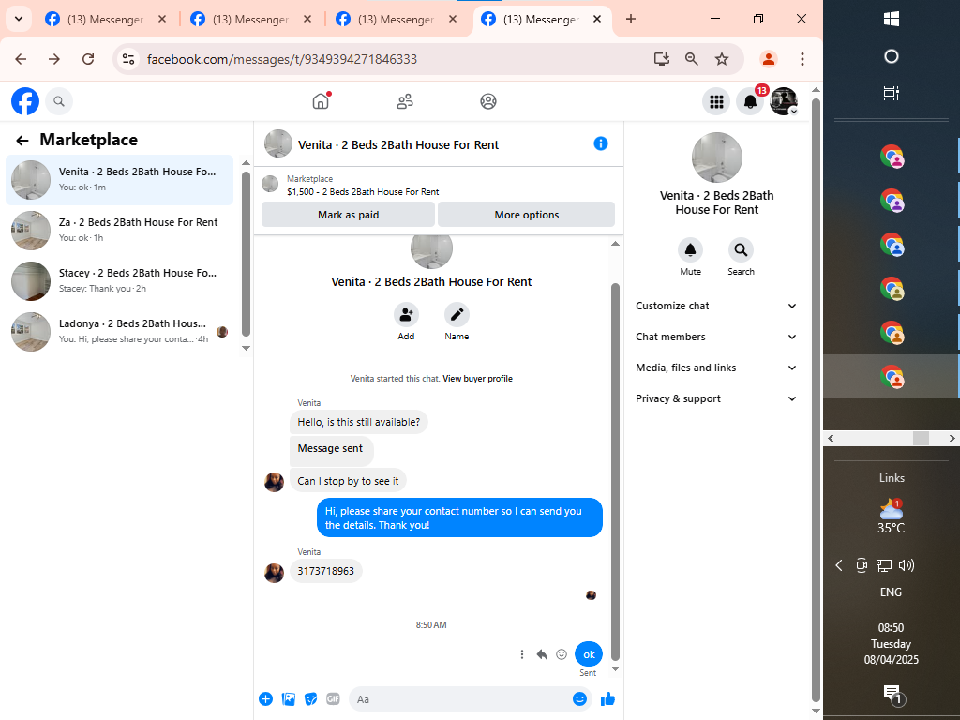Image resolution: width=960 pixels, height=720 pixels.
Task: Open View buyer profile link
Action: pos(477,379)
